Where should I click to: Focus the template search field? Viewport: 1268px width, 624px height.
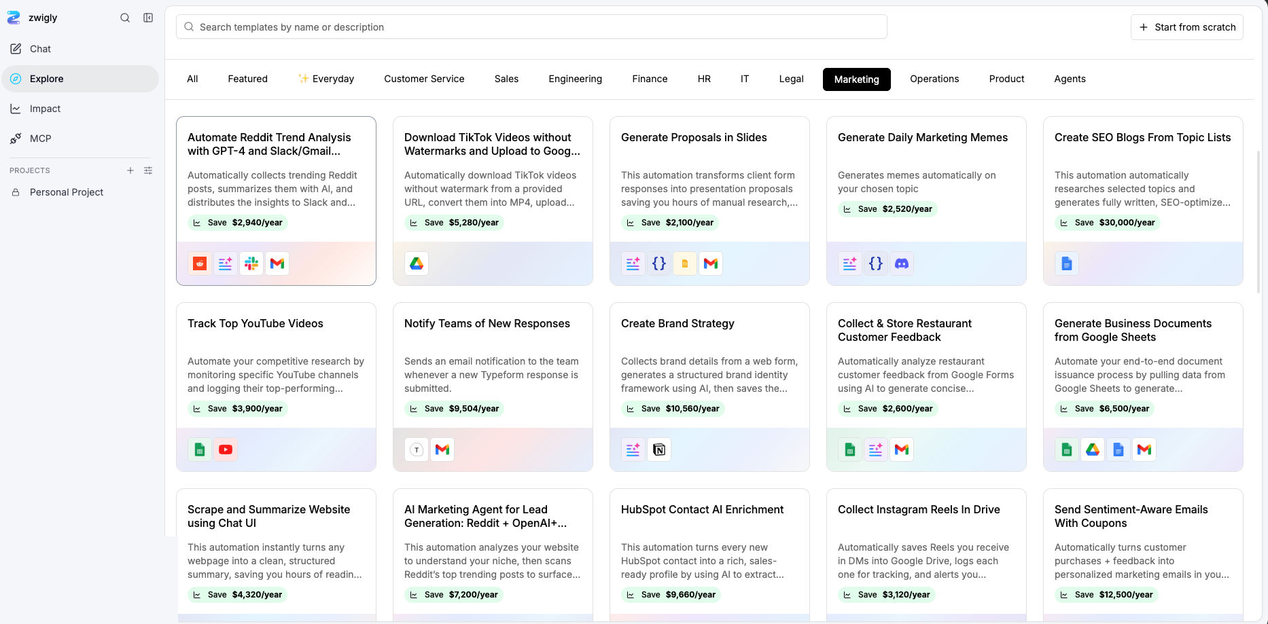(x=531, y=27)
